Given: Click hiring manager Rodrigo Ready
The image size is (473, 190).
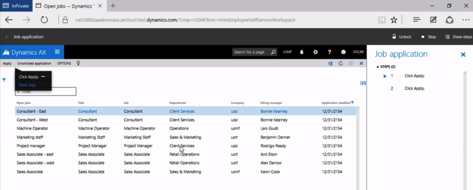Looking at the screenshot, I should coord(273,146).
